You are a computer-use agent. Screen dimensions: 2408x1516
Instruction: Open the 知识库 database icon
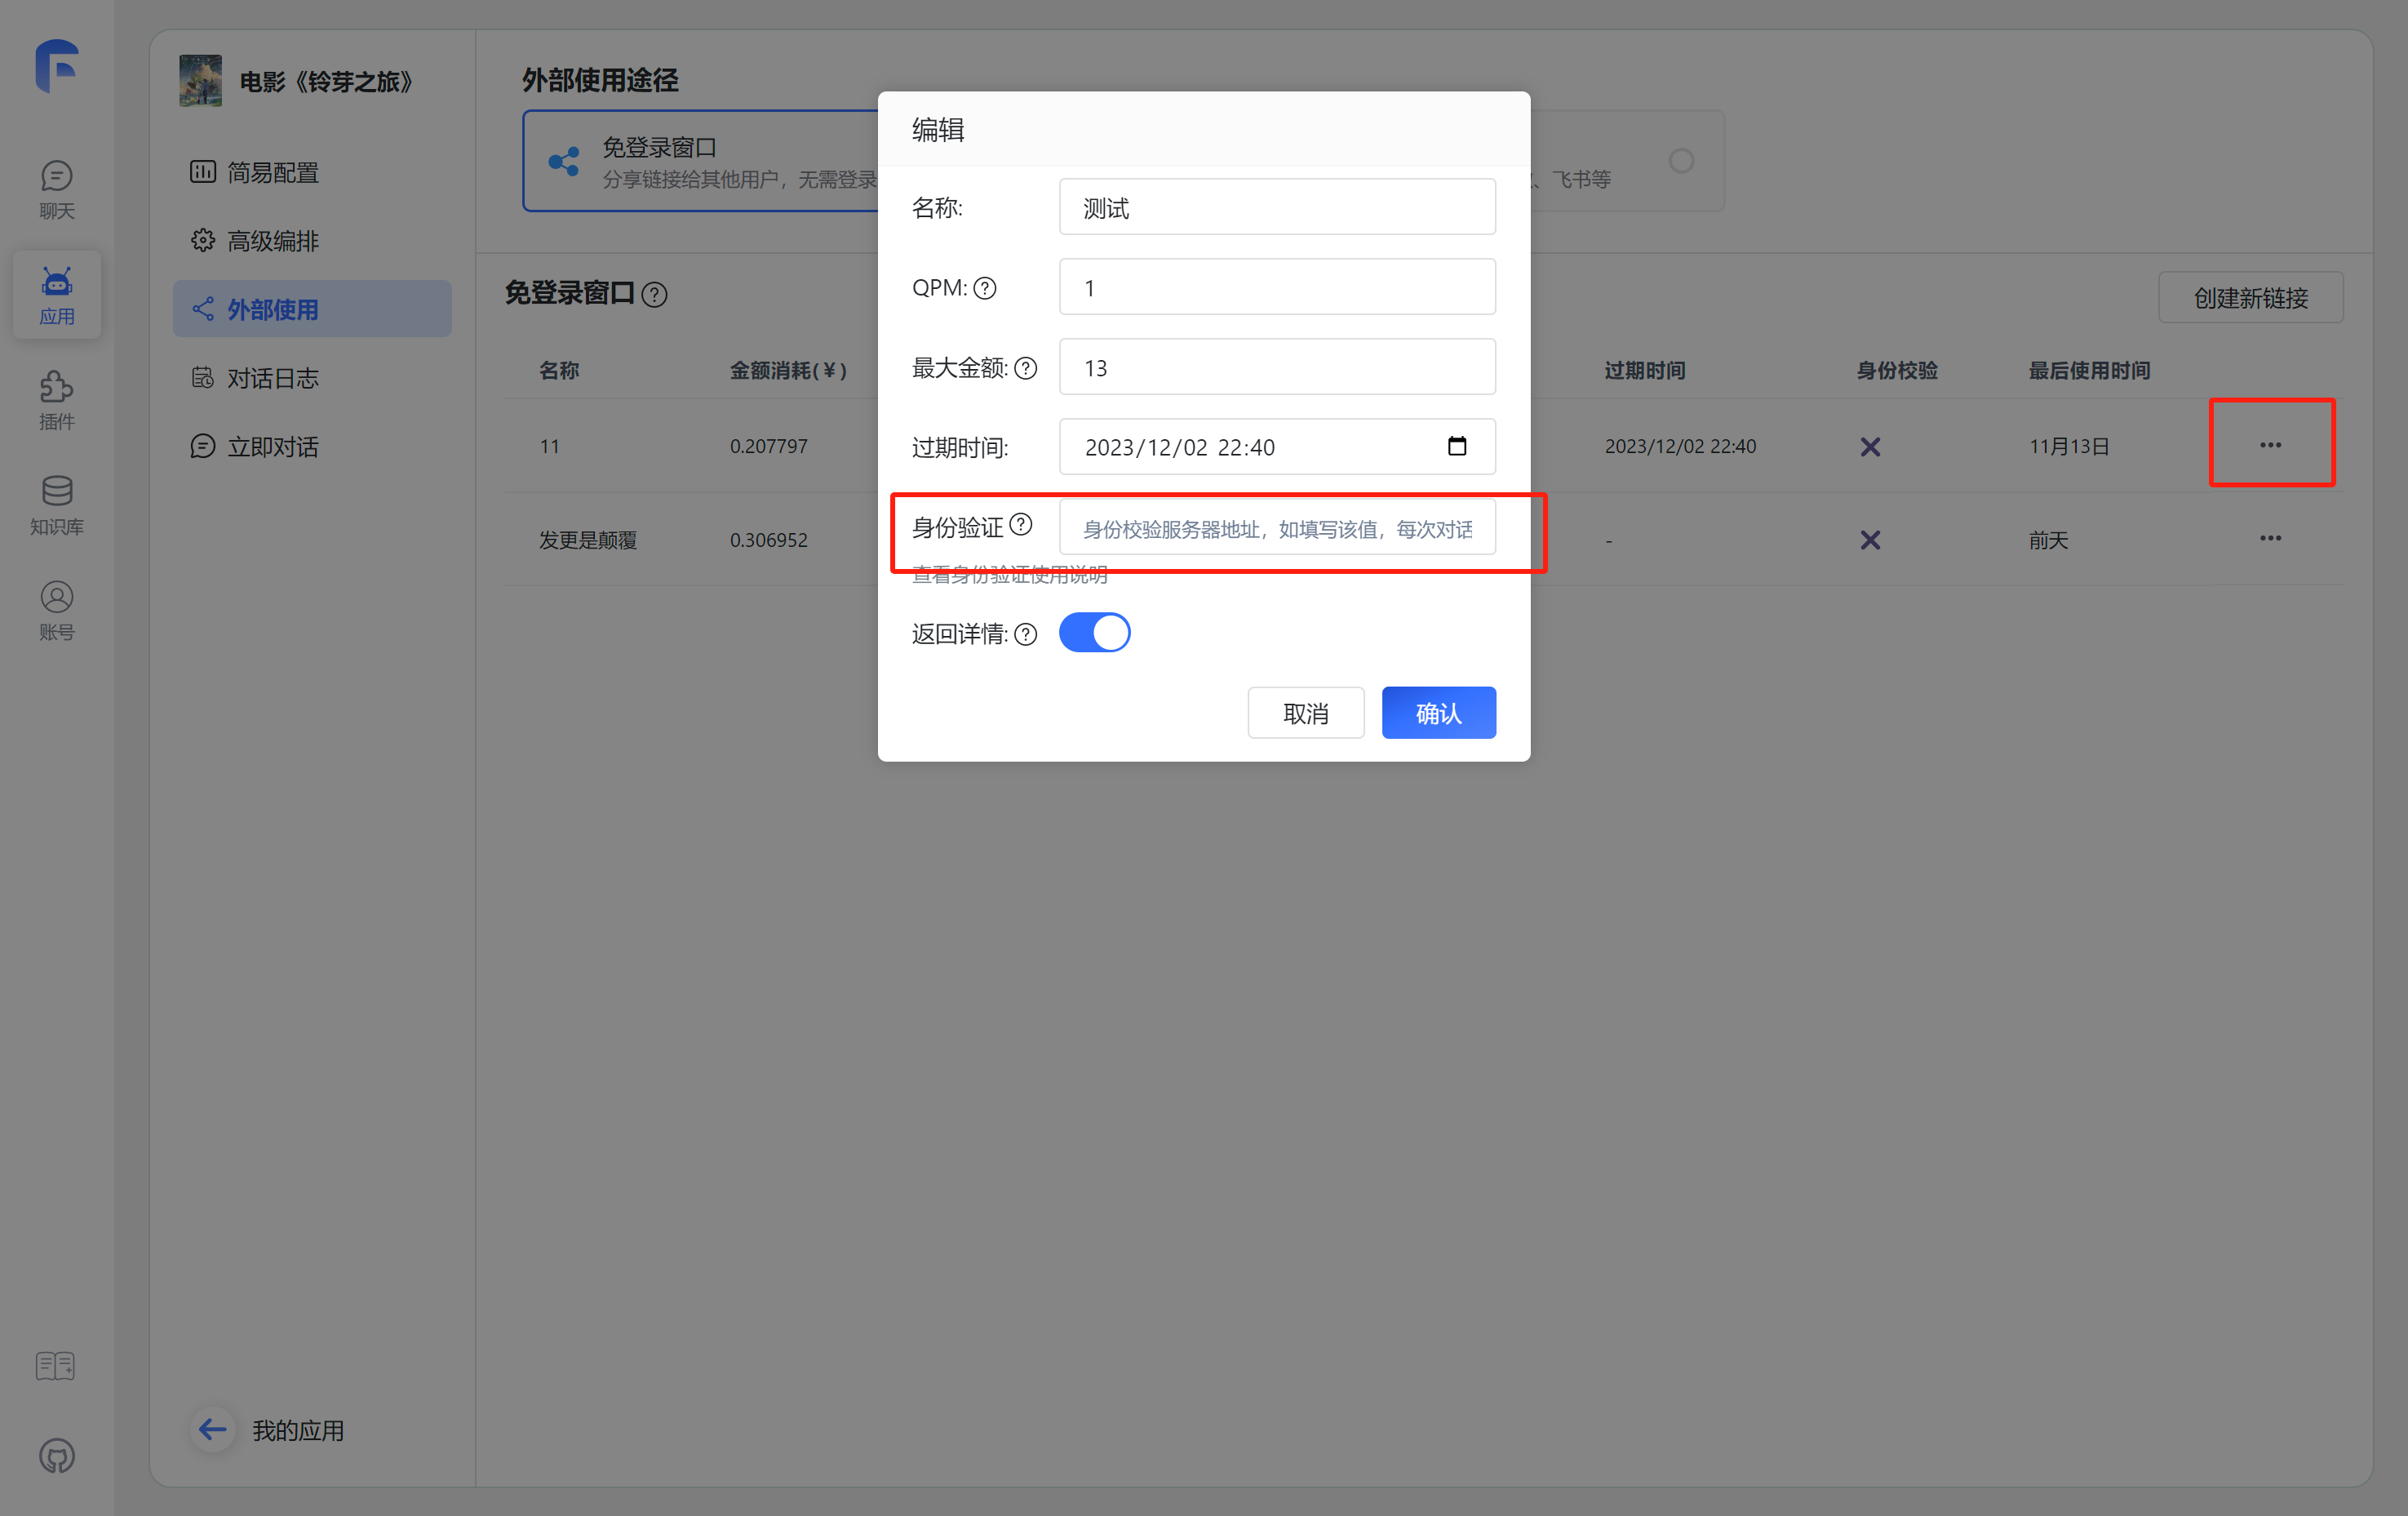56,492
